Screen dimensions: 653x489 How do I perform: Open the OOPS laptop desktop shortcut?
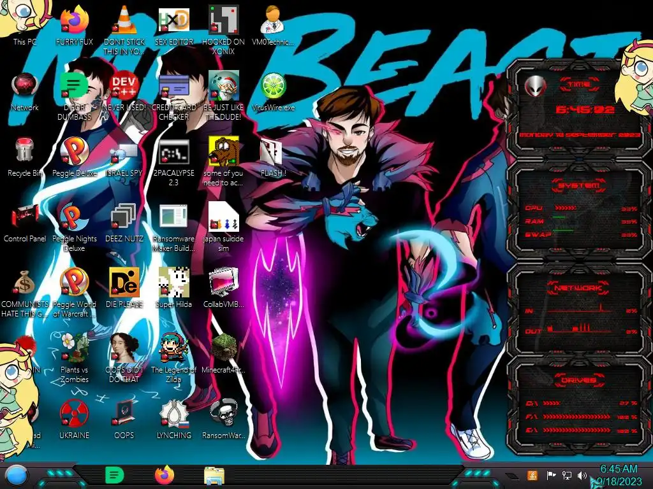pyautogui.click(x=124, y=419)
